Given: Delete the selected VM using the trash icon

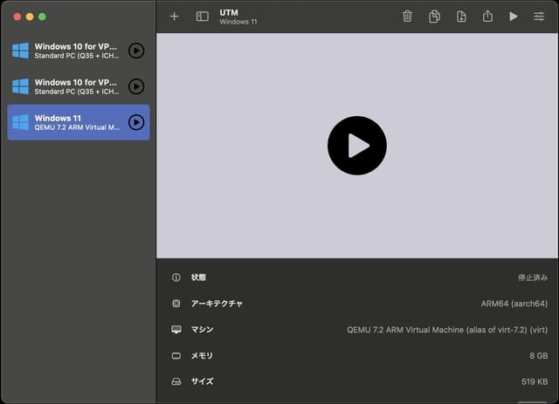Looking at the screenshot, I should (x=407, y=17).
